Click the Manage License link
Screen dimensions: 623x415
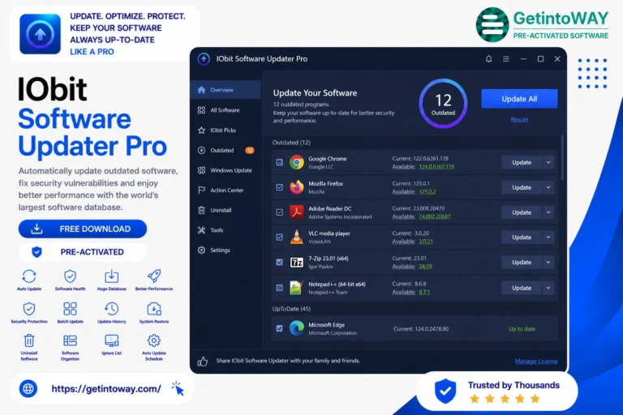click(x=536, y=361)
